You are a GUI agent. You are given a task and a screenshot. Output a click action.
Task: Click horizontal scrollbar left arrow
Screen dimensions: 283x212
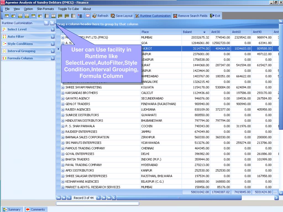114,198
